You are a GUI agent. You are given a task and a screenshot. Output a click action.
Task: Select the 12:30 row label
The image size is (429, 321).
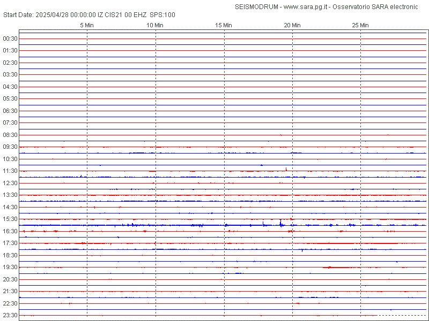click(10, 183)
